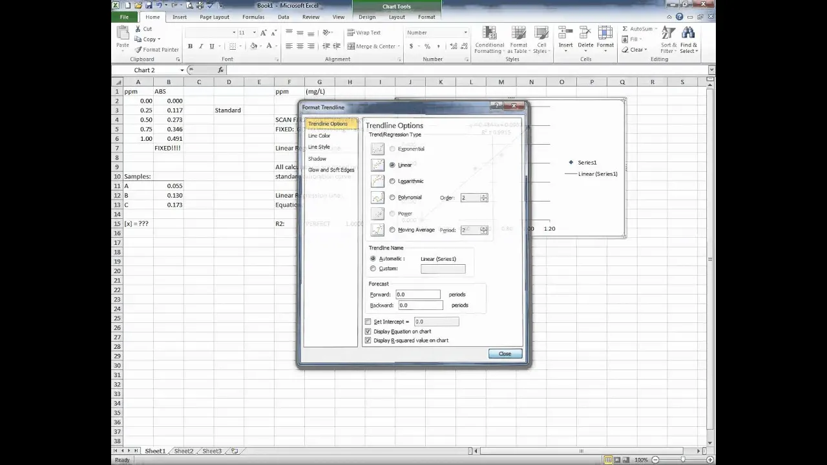The image size is (827, 465).
Task: Select the Exponential trendline type
Action: click(x=392, y=149)
